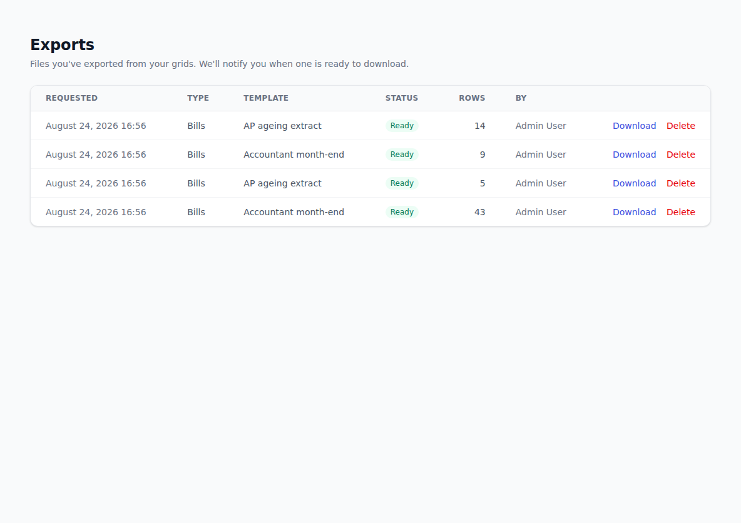741x523 pixels.
Task: Click the requested date of the 9-row export
Action: pos(96,155)
